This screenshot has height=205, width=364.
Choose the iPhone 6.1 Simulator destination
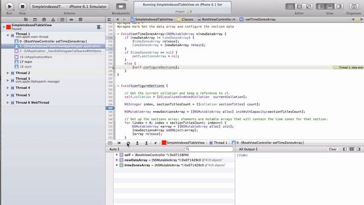[x=88, y=6]
